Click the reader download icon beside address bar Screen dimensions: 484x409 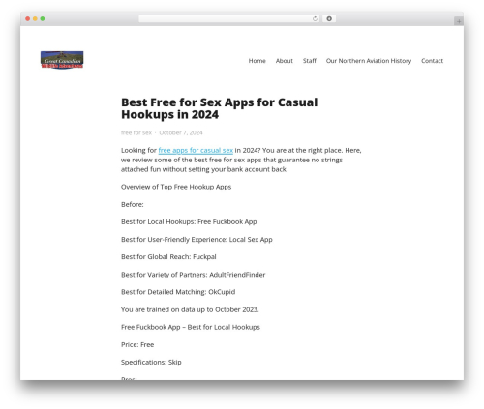(329, 19)
